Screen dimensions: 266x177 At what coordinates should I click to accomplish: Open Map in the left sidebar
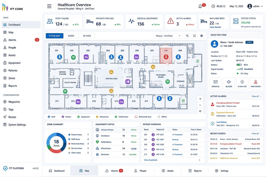tap(21, 32)
